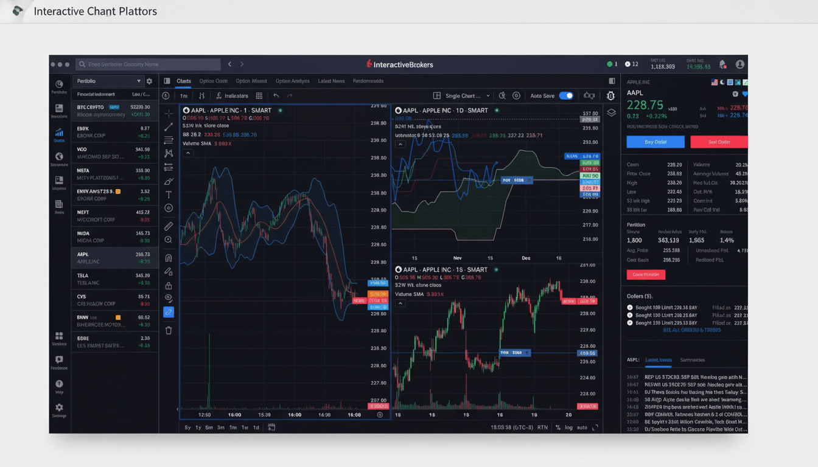Select the Zoom magnifier tool
Image resolution: width=818 pixels, height=467 pixels.
(169, 239)
